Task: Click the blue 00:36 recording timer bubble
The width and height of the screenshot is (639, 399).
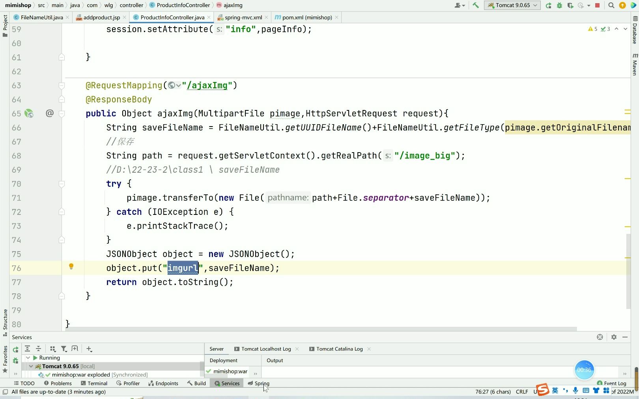Action: tap(584, 370)
